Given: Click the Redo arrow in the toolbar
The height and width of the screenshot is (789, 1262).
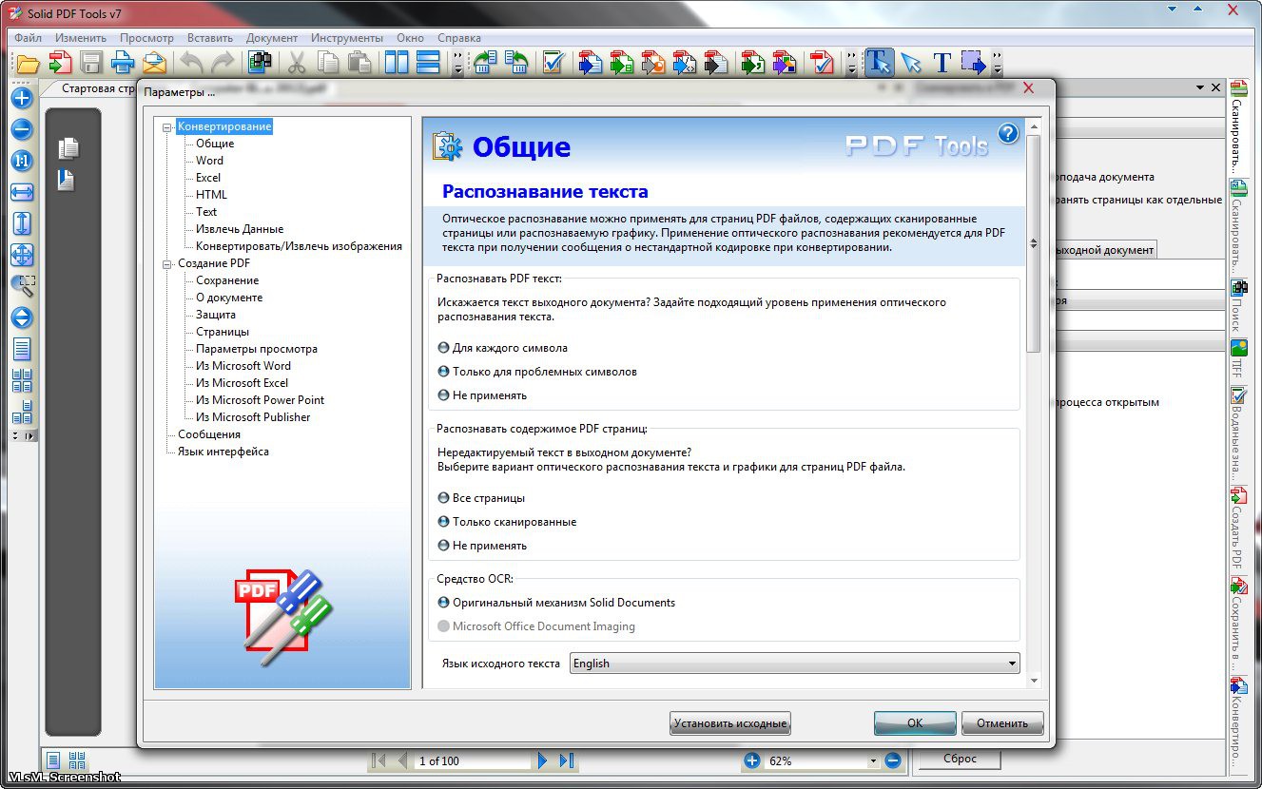Looking at the screenshot, I should (222, 63).
